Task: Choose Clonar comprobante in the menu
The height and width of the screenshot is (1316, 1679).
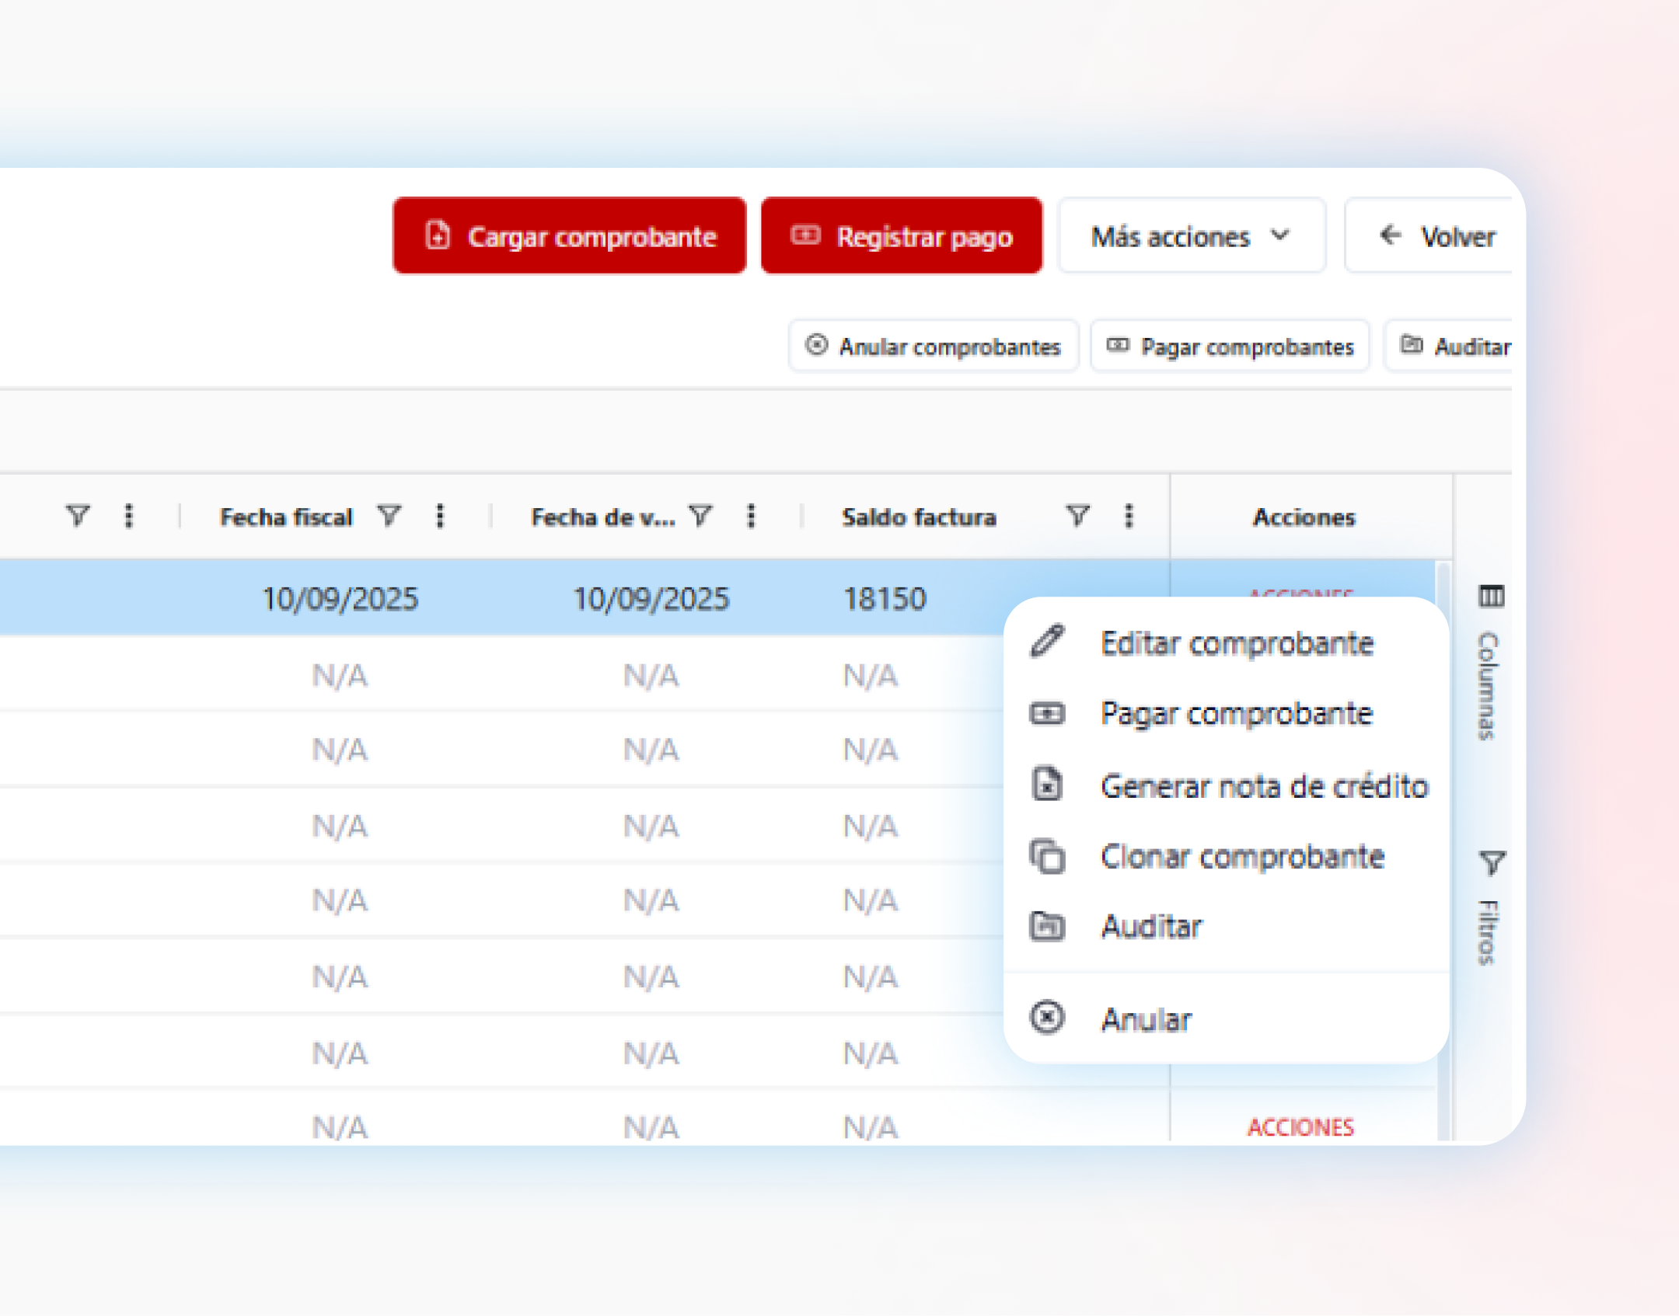Action: (1241, 857)
